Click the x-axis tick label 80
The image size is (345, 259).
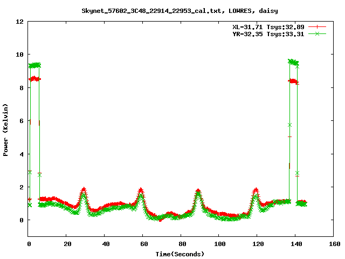tap(182, 244)
